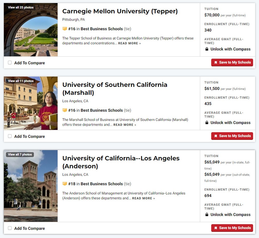Open Carnegie Mellon University (Tepper) title link
The width and height of the screenshot is (259, 238).
coord(120,11)
